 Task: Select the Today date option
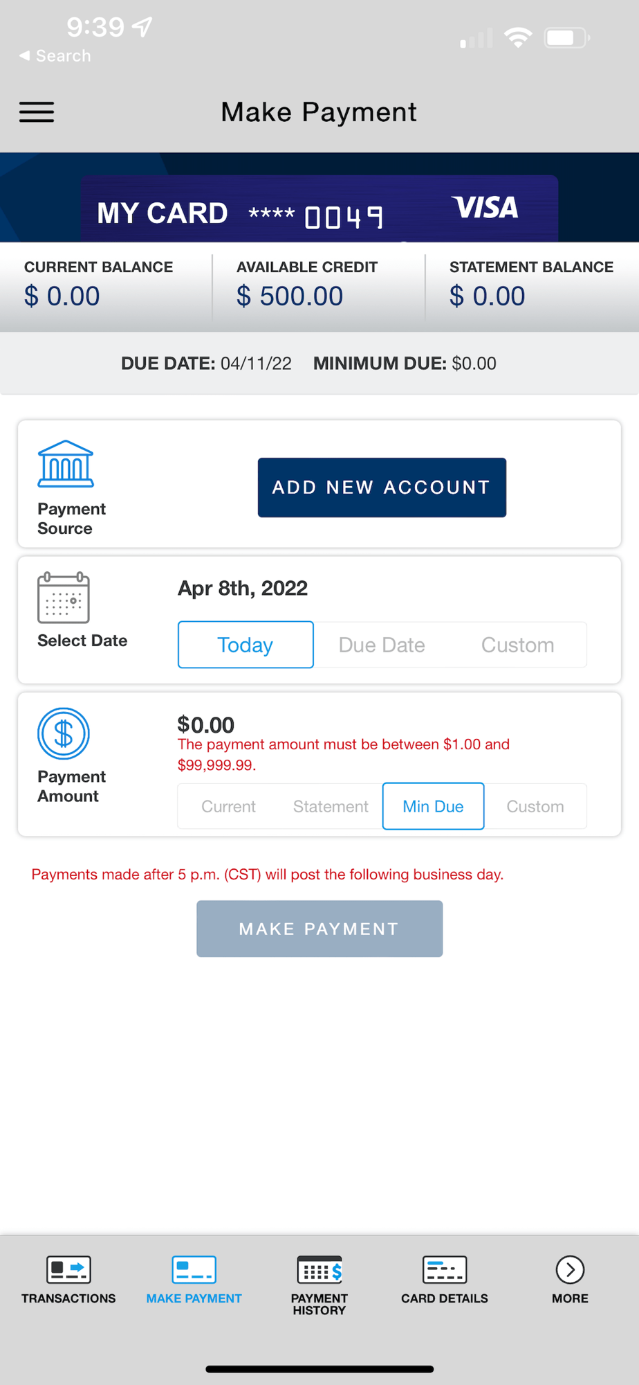coord(246,645)
